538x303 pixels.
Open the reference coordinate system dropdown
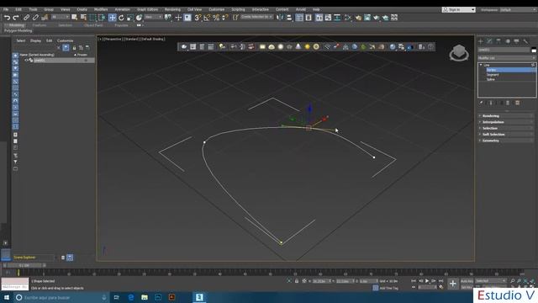[x=153, y=17]
